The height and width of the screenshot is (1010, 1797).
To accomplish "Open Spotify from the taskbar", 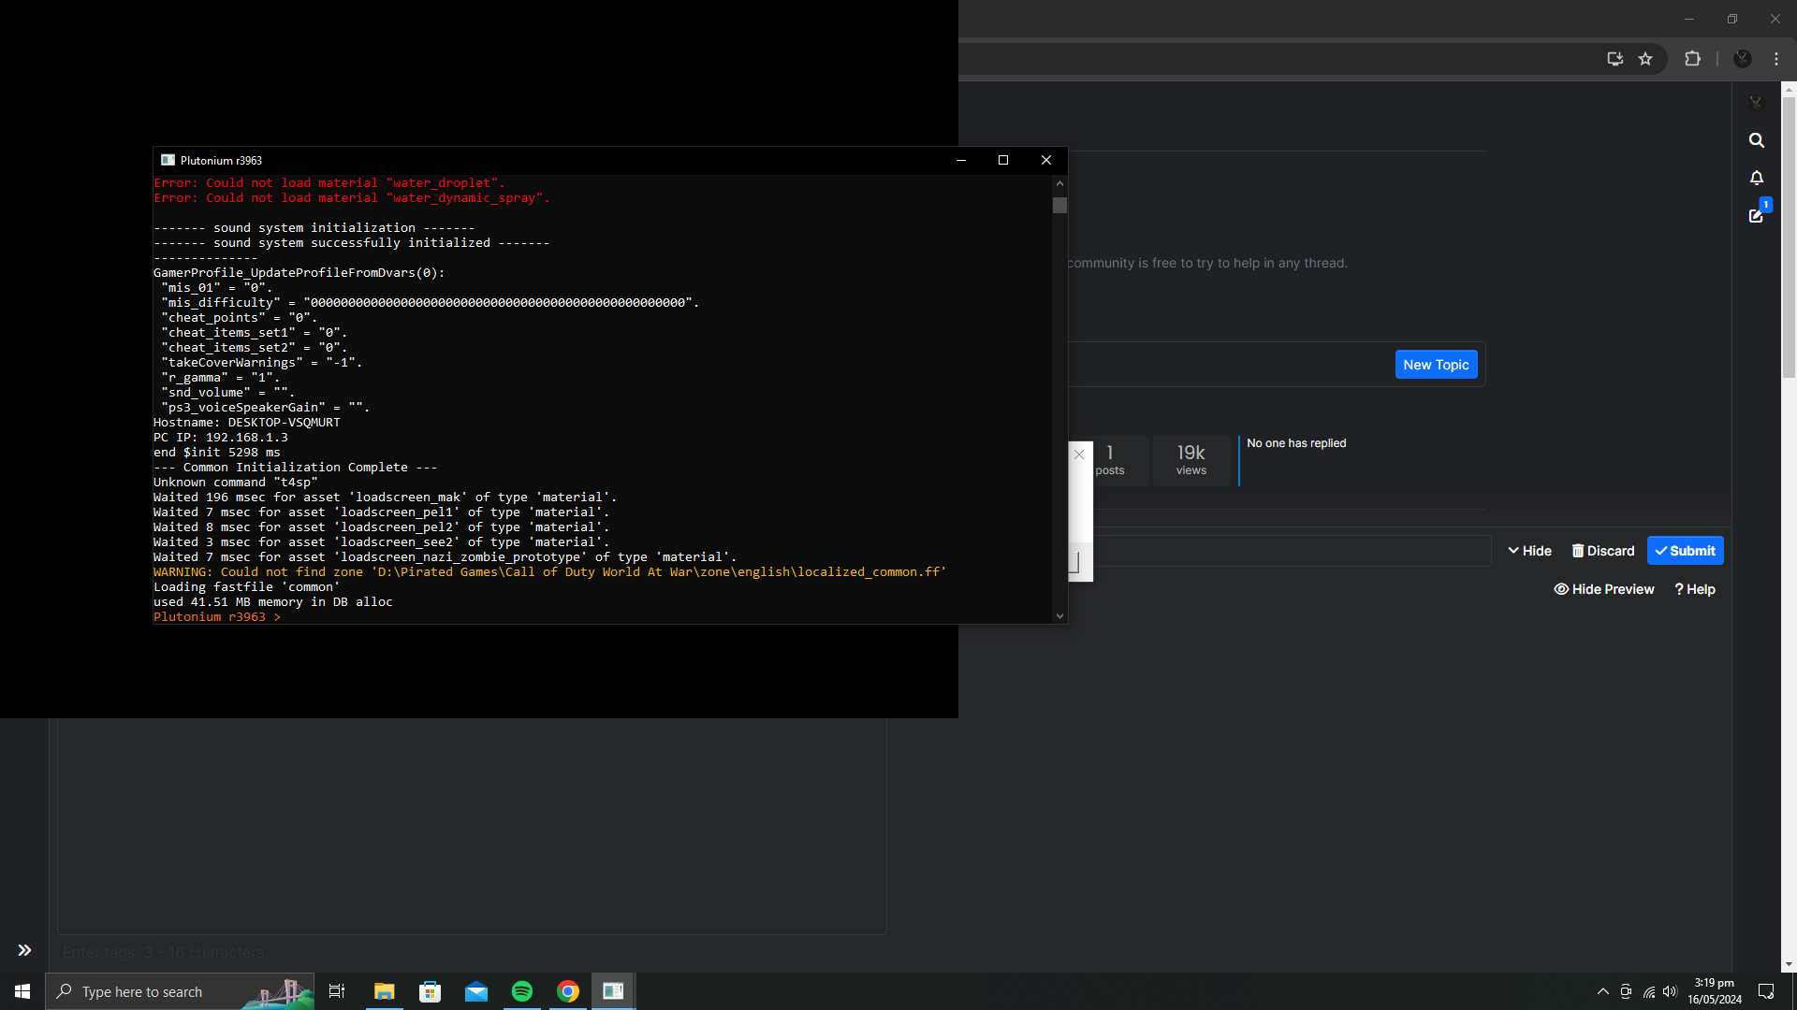I will 522,991.
